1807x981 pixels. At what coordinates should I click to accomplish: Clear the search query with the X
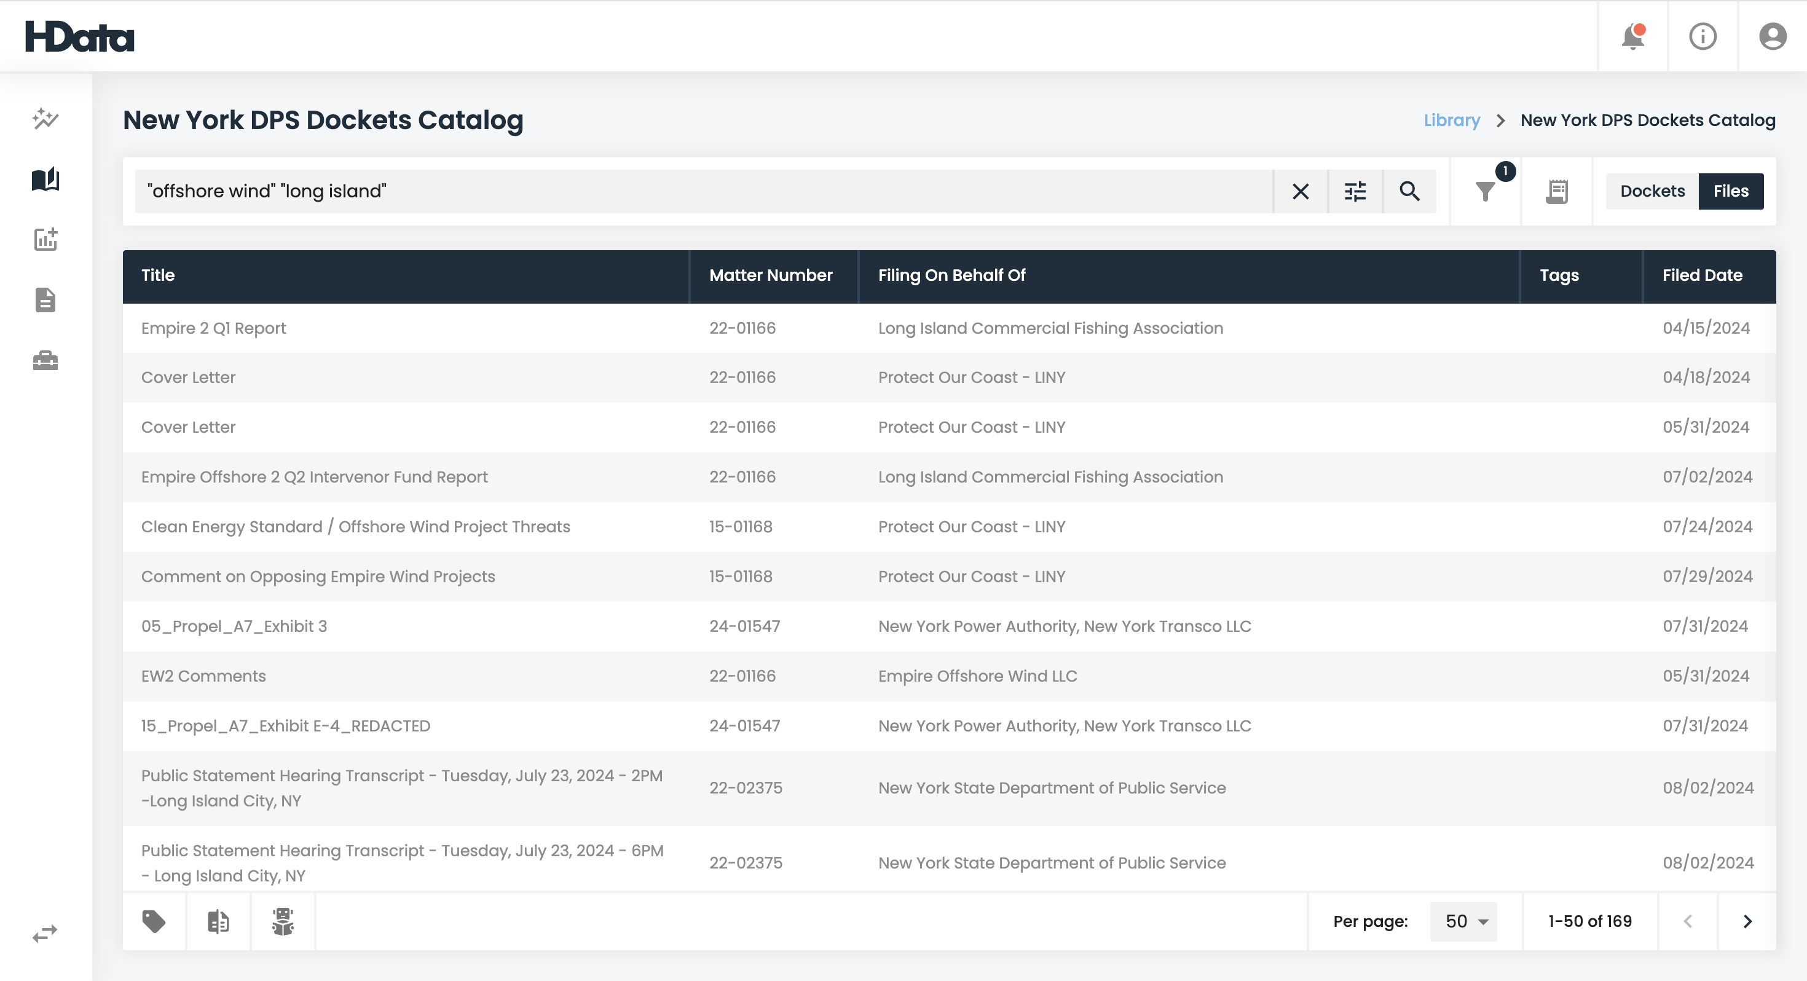point(1301,190)
